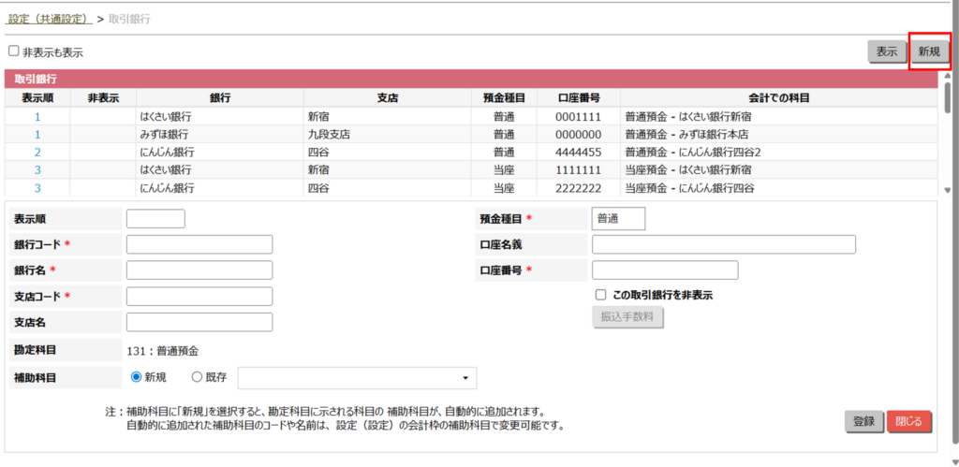
Task: Select the 既存 radio button
Action: [197, 377]
